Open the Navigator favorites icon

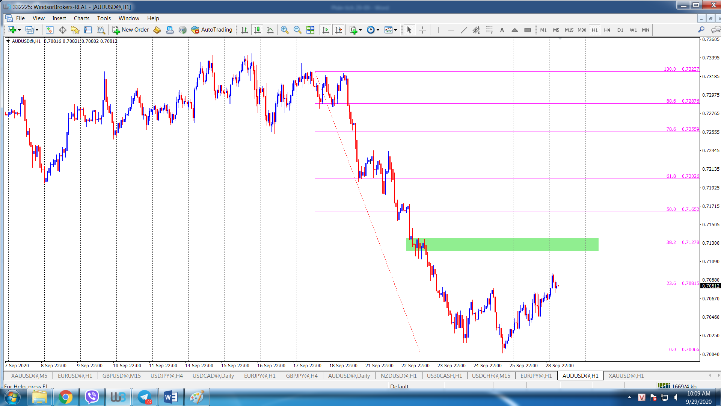tap(75, 30)
